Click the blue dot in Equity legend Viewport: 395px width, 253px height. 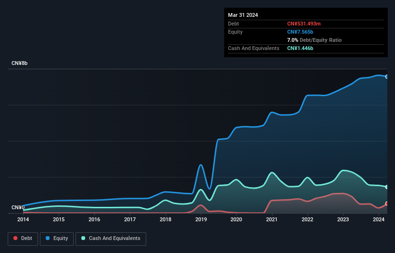(48, 239)
